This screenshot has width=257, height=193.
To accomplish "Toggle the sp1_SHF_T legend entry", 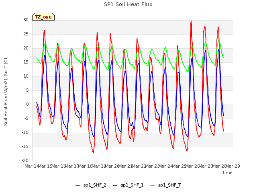I will point(165,185).
